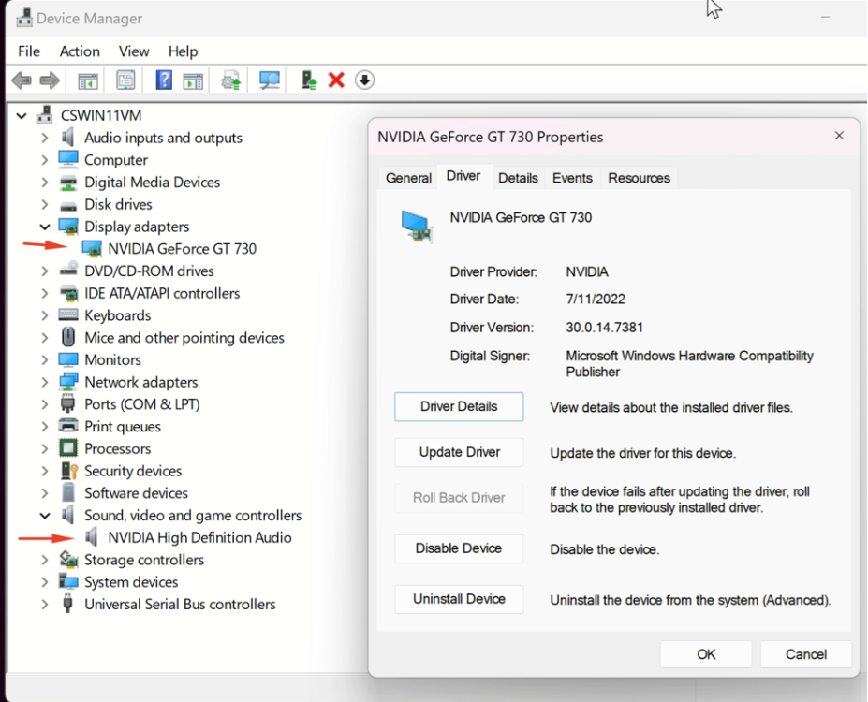Expand the Software devices chevron
868x702 pixels.
45,493
